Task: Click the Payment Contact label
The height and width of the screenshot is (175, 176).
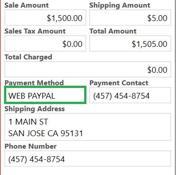Action: click(119, 83)
